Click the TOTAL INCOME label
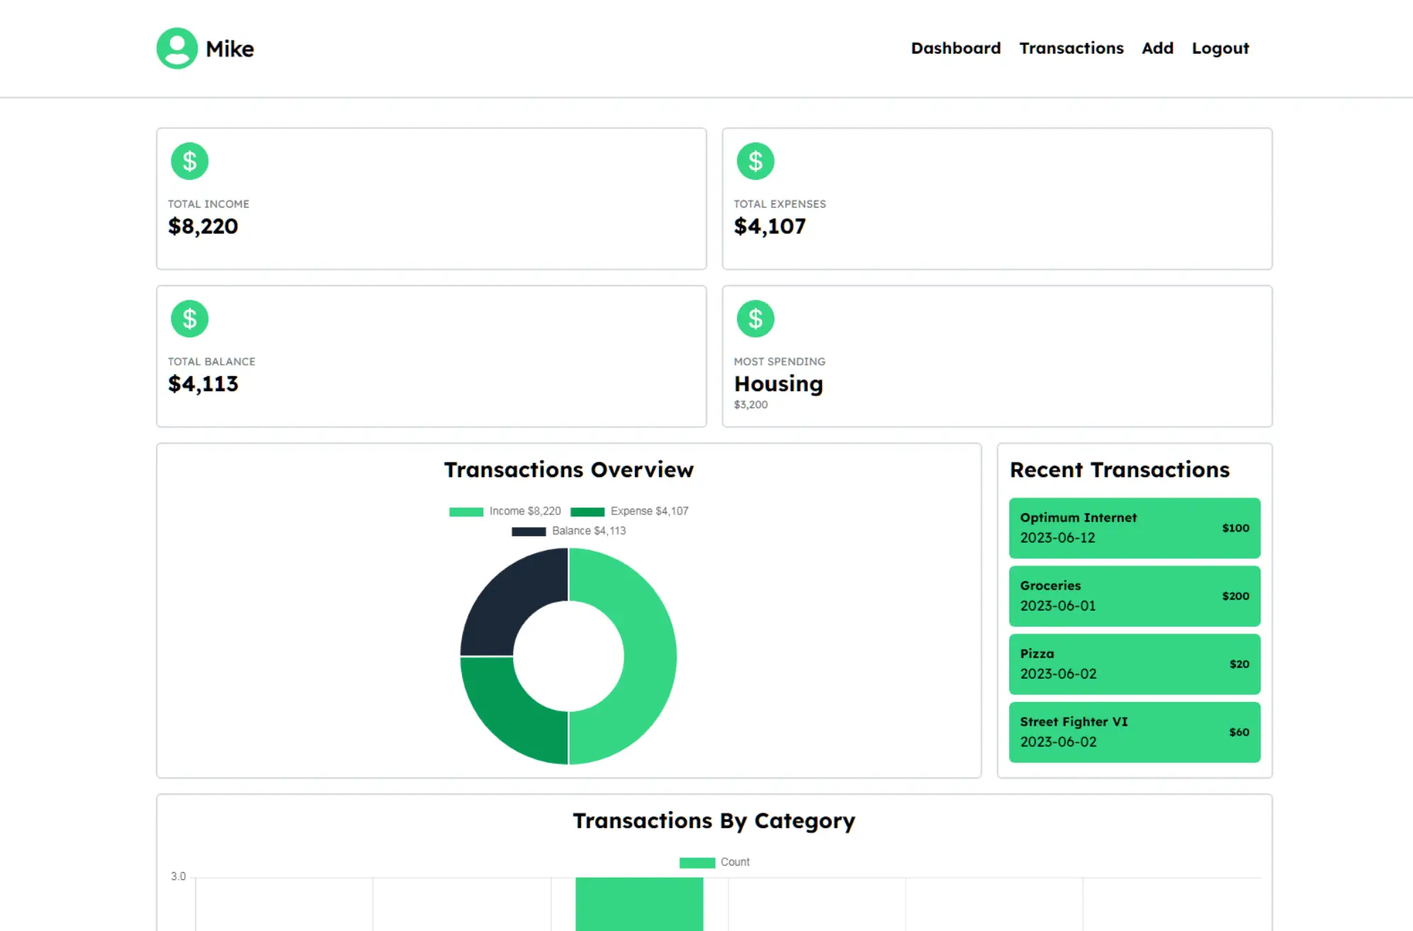 (x=208, y=204)
